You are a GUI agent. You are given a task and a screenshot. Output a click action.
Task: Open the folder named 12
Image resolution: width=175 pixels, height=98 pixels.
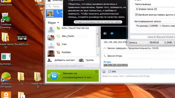[x=21, y=78]
